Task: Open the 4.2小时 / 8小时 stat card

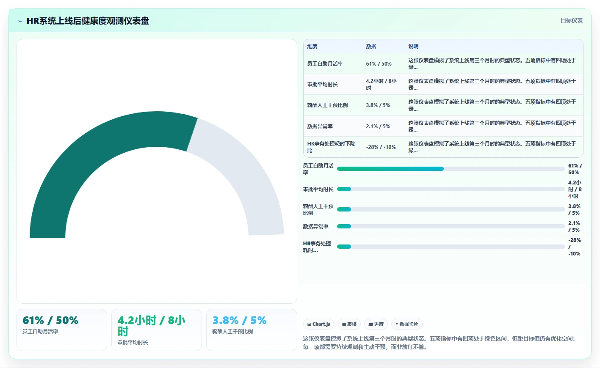Action: coord(157,330)
